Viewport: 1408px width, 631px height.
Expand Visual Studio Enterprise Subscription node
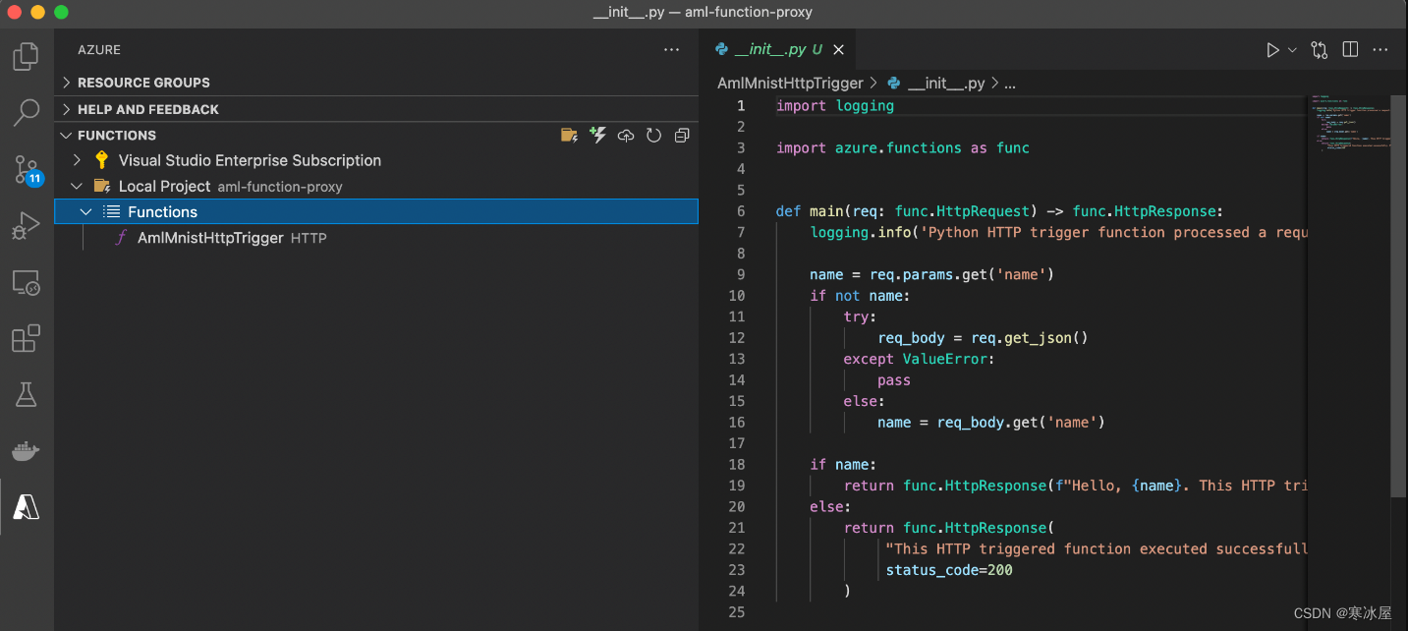click(77, 160)
